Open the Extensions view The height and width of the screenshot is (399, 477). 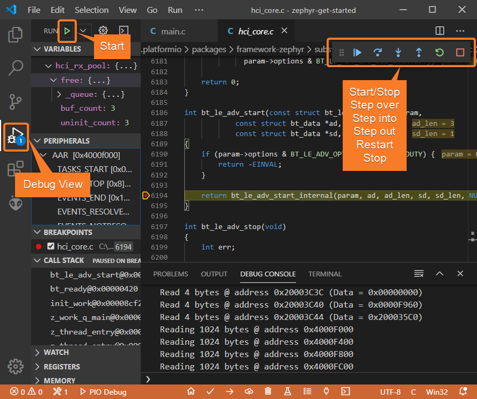pyautogui.click(x=15, y=169)
